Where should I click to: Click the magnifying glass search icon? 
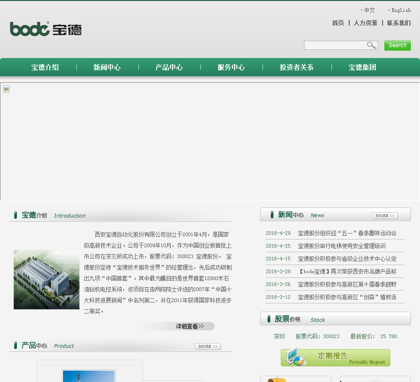371,45
